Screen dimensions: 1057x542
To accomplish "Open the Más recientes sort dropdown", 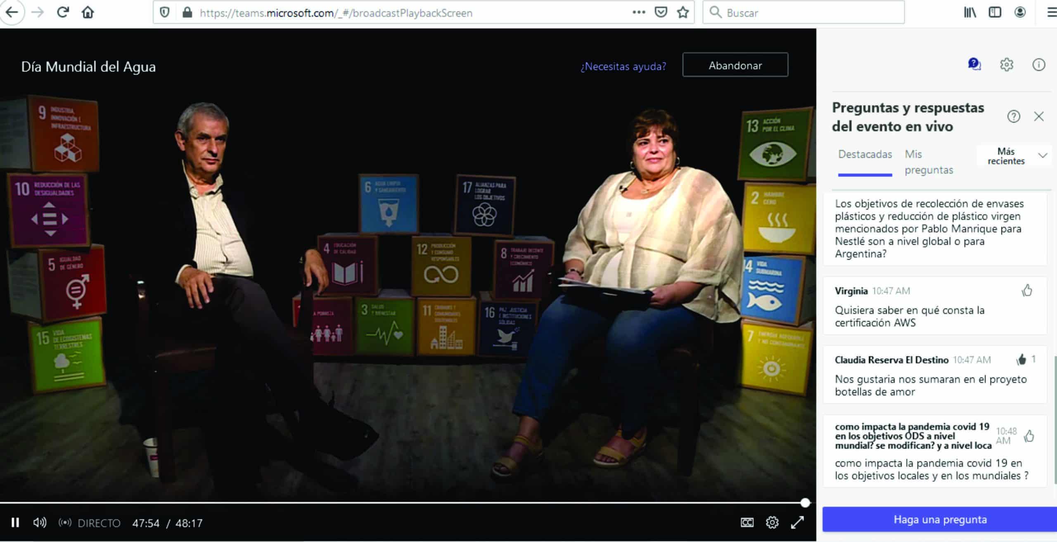I will (x=1014, y=156).
